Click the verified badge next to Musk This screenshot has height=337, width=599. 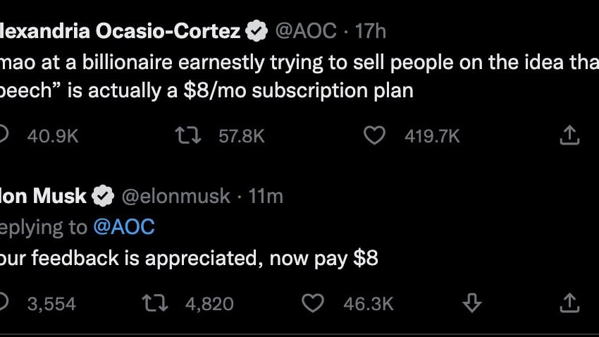click(104, 196)
